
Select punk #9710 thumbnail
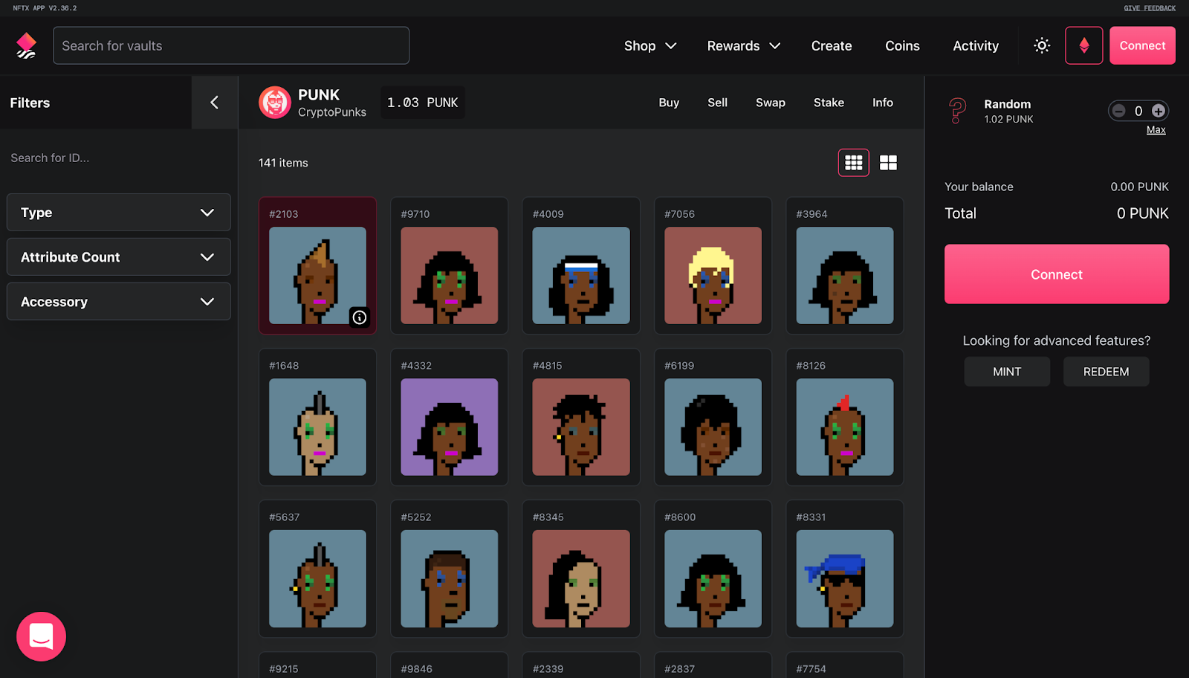coord(450,275)
